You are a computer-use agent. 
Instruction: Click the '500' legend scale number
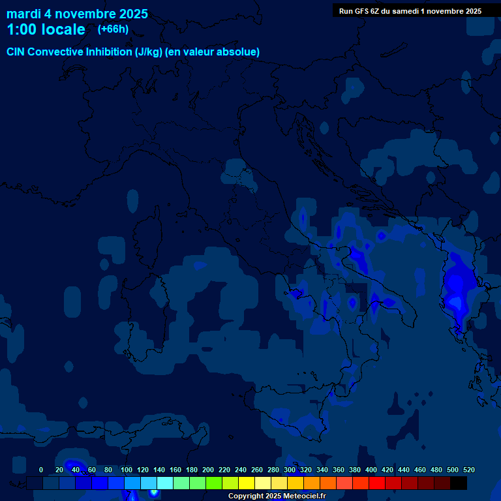pos(453,470)
